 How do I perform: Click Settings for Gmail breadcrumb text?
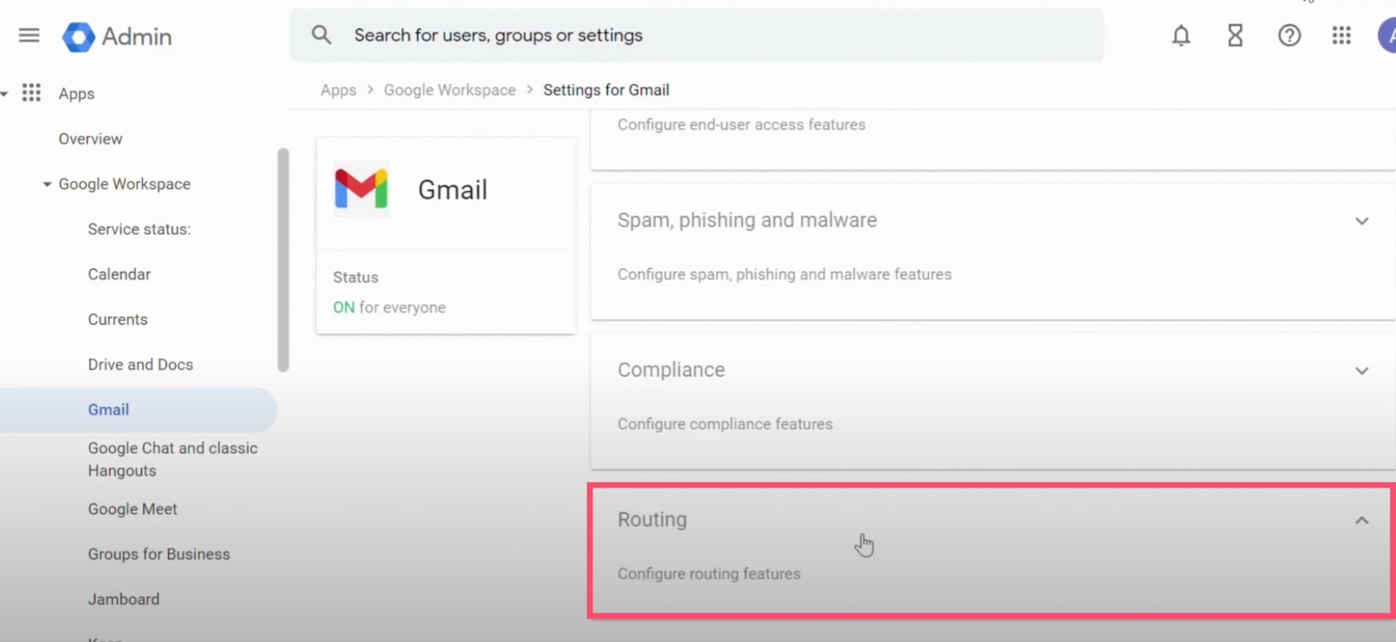pos(606,90)
